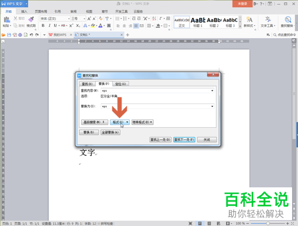Screen dimensions: 298x226
Task: Click the Find Next button
Action: 184,140
